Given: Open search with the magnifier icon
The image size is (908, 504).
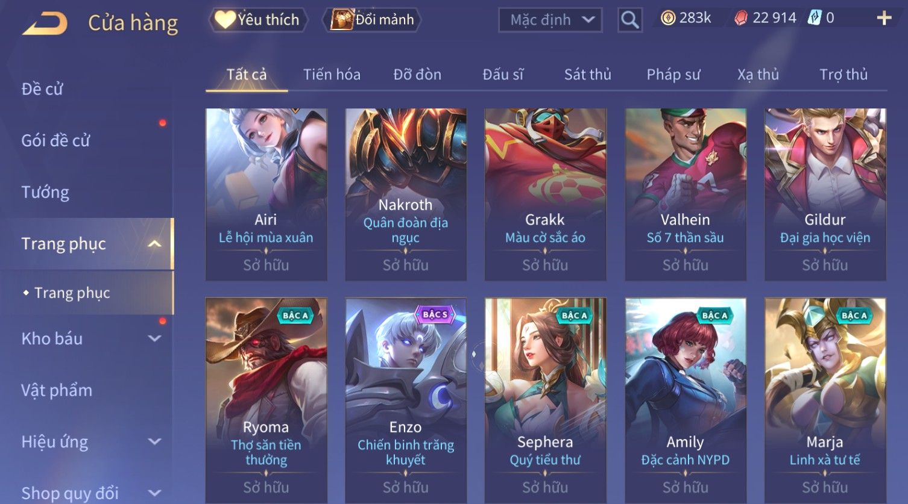Looking at the screenshot, I should 629,20.
